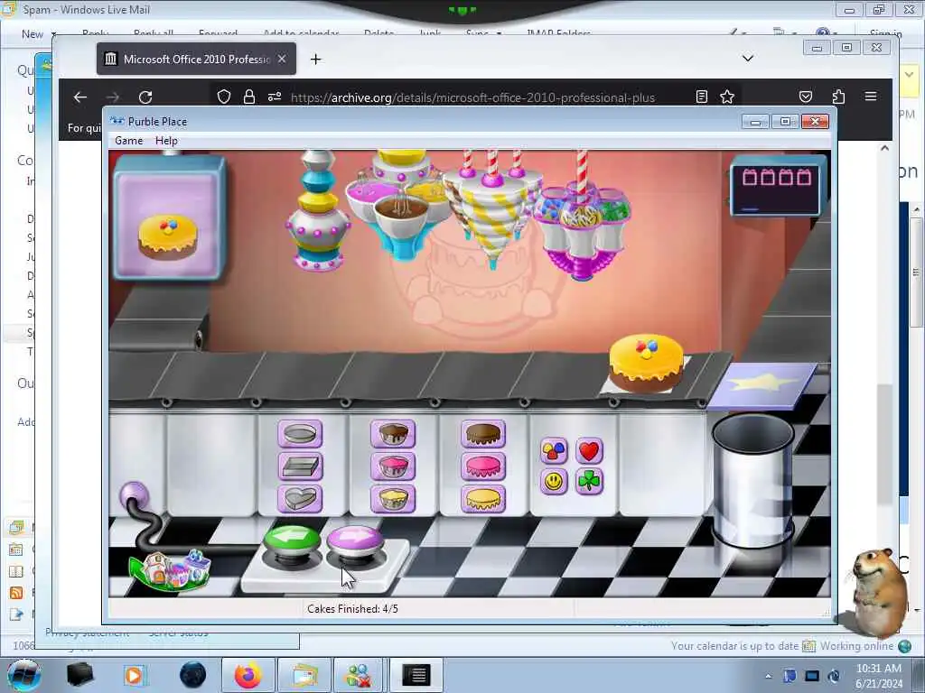This screenshot has height=693, width=925.
Task: Open the media player taskbar icon
Action: (x=135, y=675)
